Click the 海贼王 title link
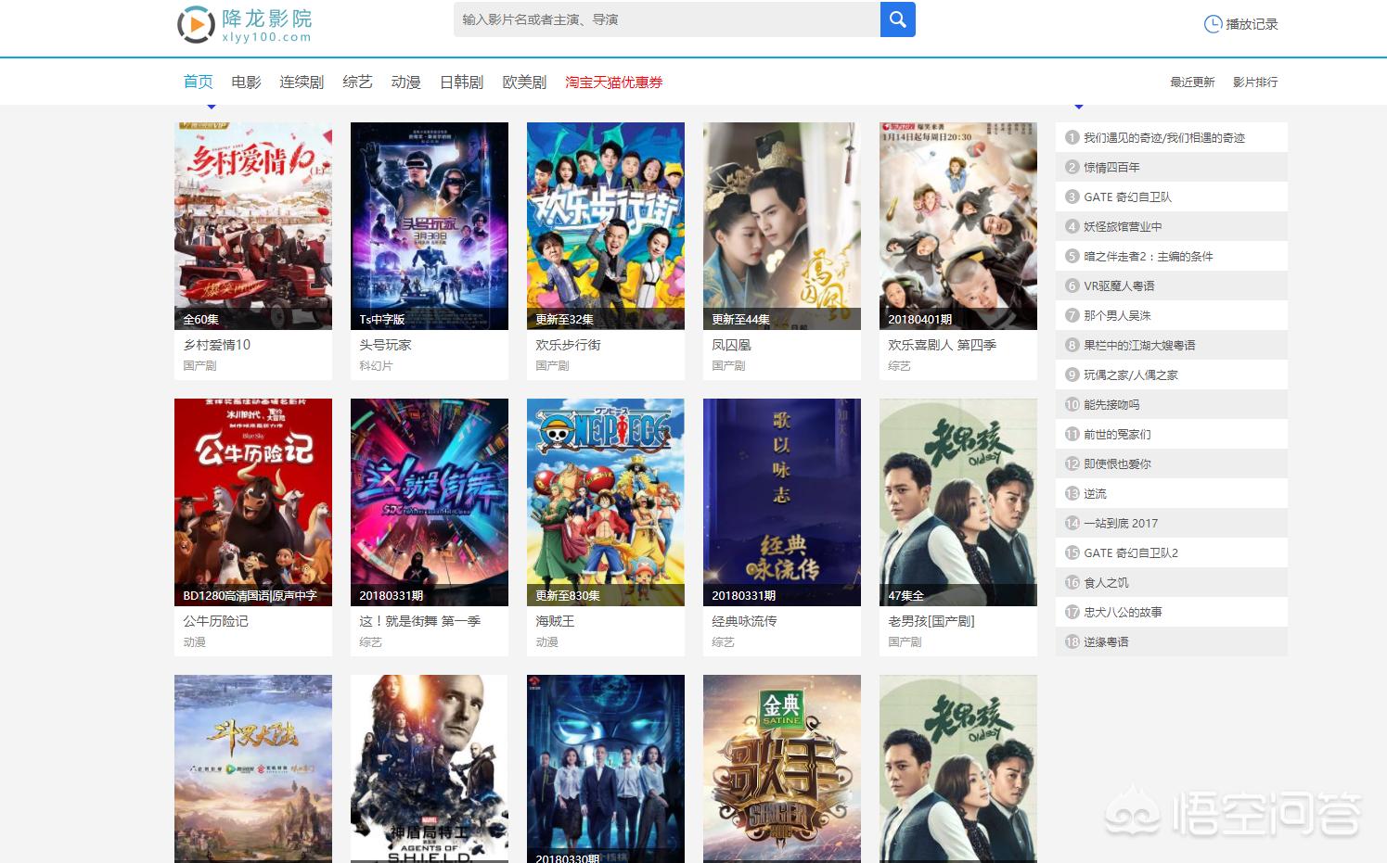Viewport: 1387px width, 863px height. click(x=555, y=621)
